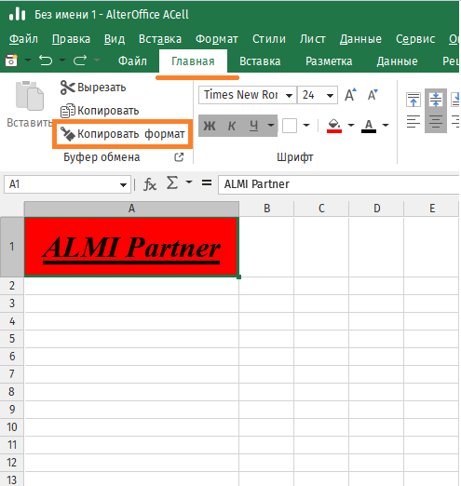461x486 pixels.
Task: Click the Копировать copy button
Action: [x=100, y=111]
